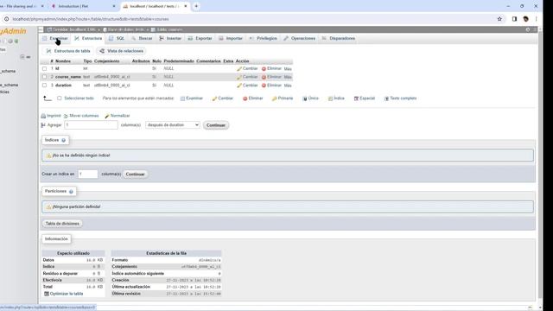553x311 pixels.
Task: Click the Cambiar pencil icon for course_name row
Action: 239,77
